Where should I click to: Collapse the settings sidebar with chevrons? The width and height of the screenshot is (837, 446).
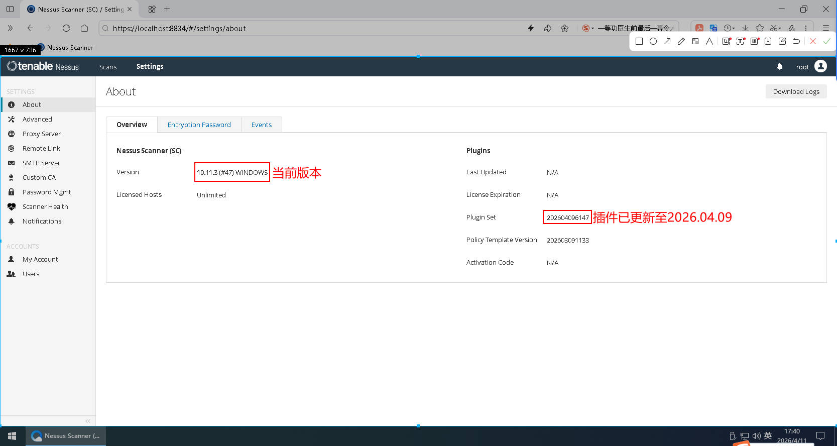(x=88, y=421)
